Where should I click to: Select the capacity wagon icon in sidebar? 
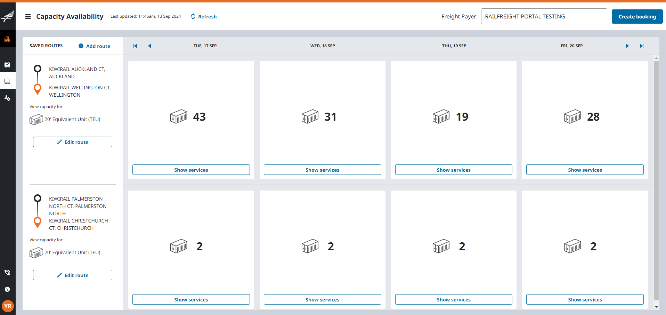(7, 81)
